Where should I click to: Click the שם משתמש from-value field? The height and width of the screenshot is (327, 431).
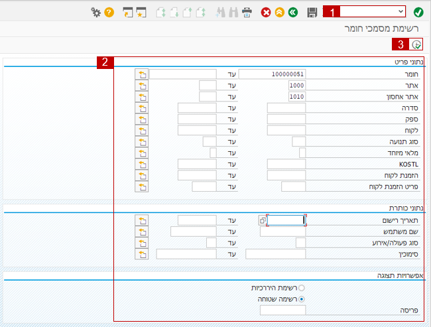[x=283, y=232]
